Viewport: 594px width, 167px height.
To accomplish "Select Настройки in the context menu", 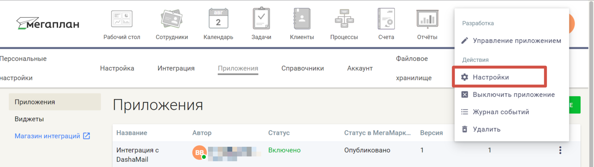I will click(x=491, y=77).
